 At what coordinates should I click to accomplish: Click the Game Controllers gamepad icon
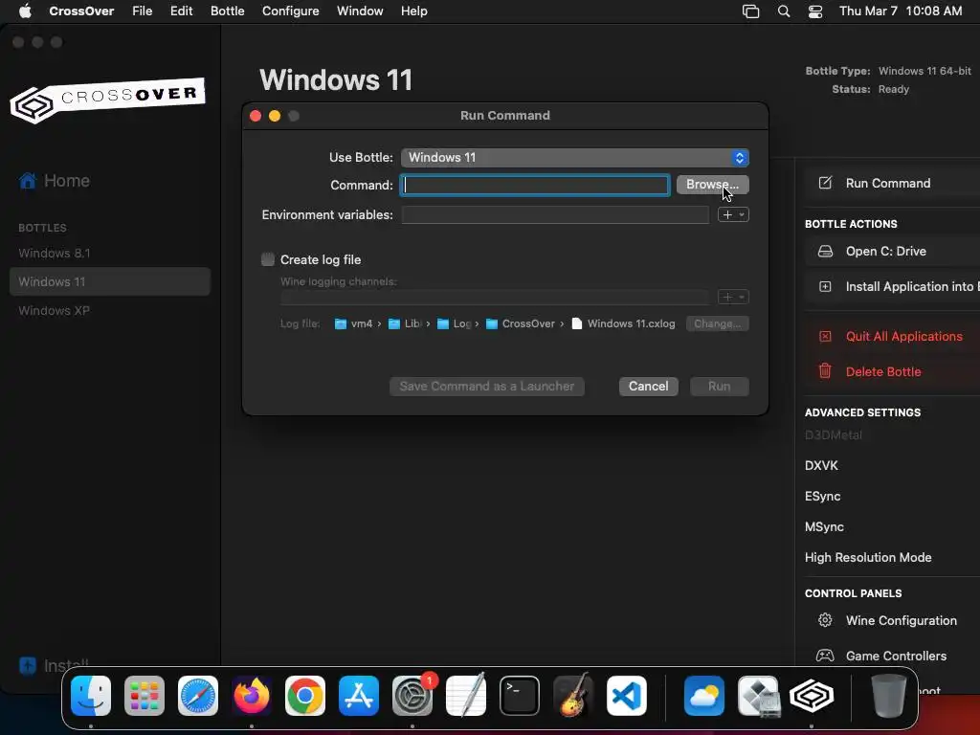825,656
